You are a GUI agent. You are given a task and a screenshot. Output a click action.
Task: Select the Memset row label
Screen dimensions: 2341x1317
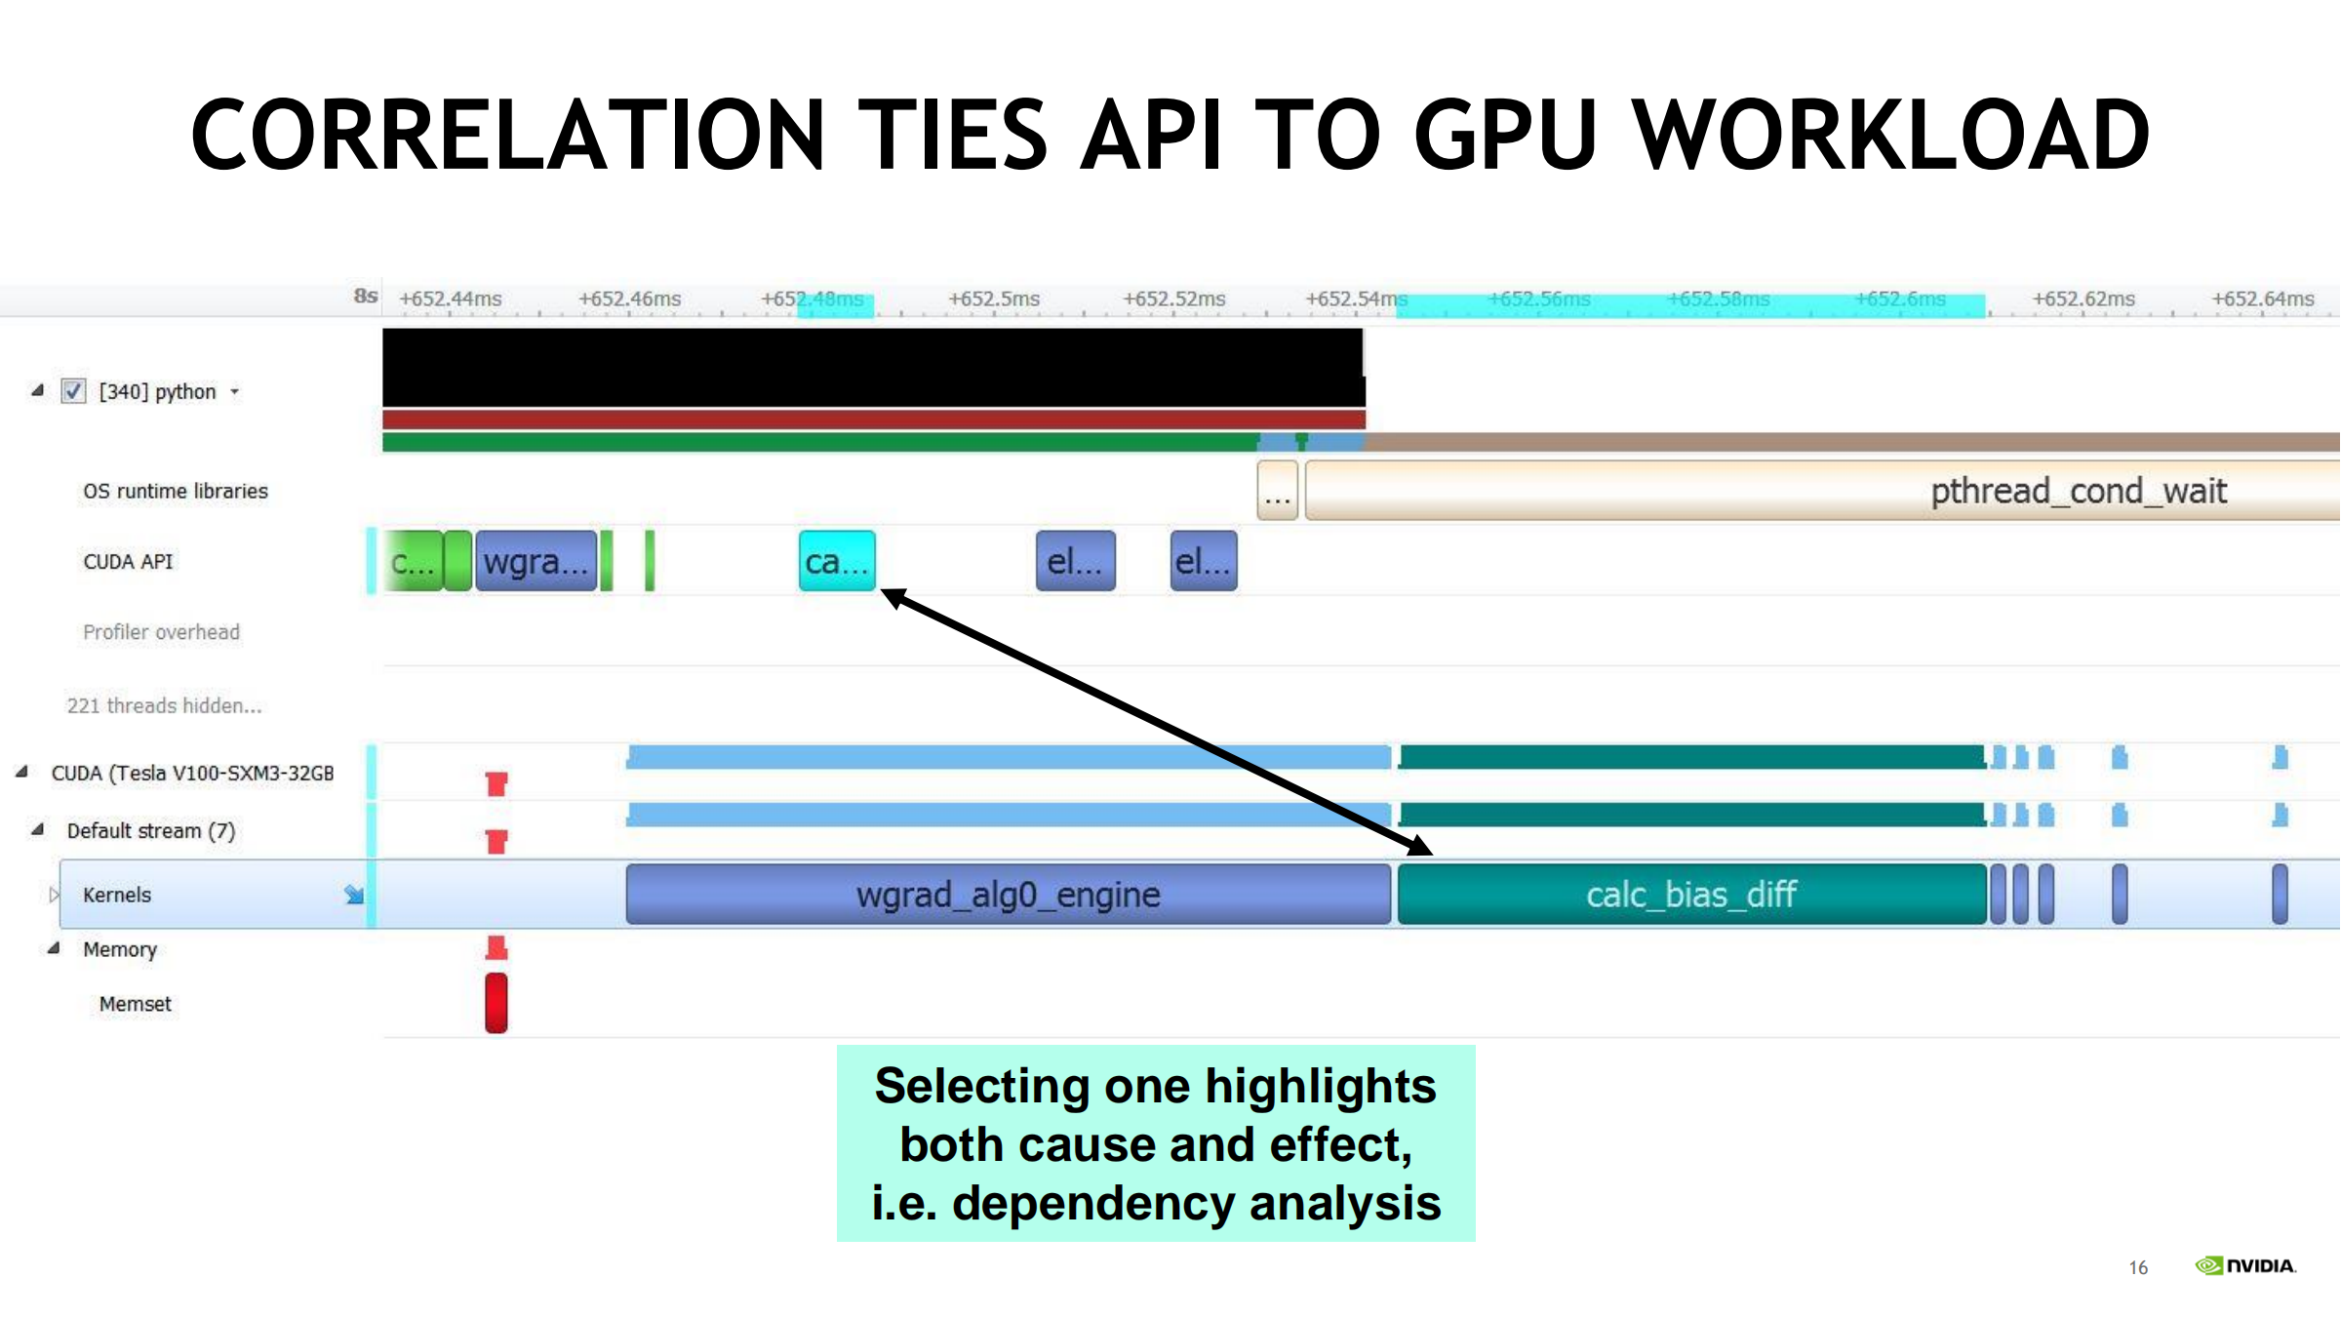point(135,1004)
